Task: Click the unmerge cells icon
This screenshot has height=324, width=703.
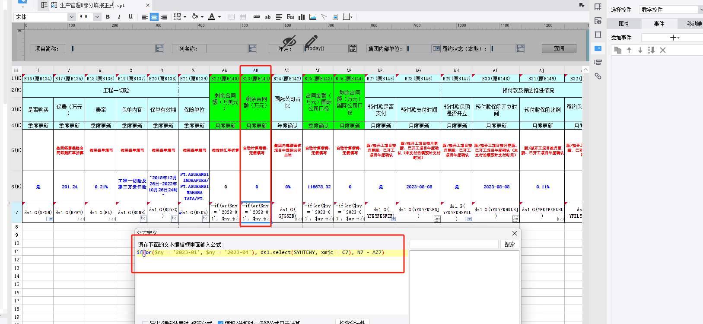Action: [x=243, y=17]
